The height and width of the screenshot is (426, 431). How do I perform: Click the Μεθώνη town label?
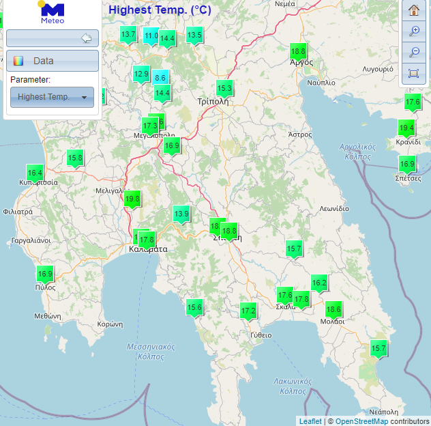[48, 316]
